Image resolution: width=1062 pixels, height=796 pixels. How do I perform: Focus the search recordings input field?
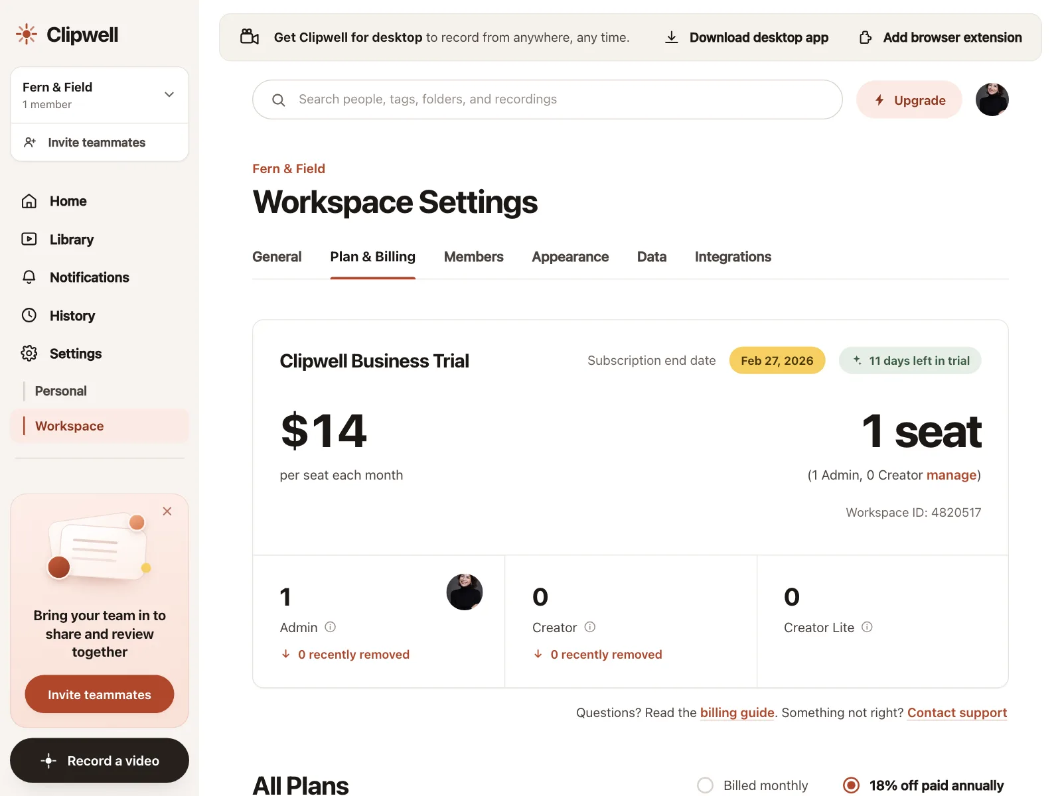[548, 99]
